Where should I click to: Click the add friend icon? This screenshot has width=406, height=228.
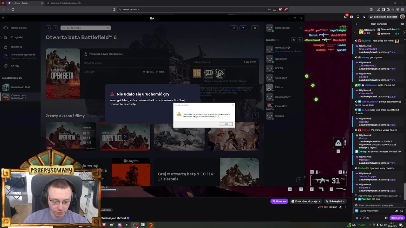pos(300,40)
